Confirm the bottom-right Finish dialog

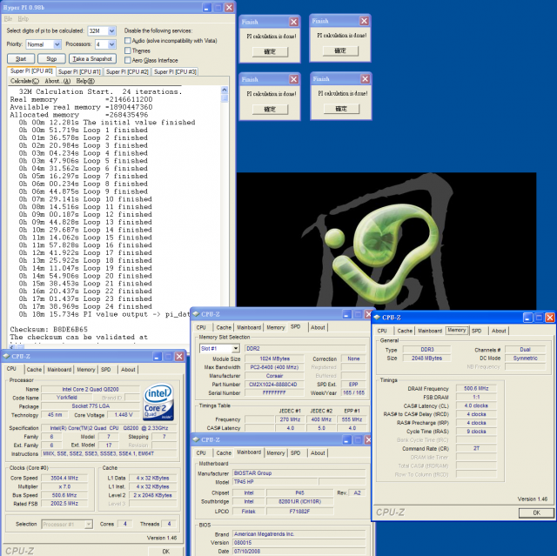click(341, 109)
